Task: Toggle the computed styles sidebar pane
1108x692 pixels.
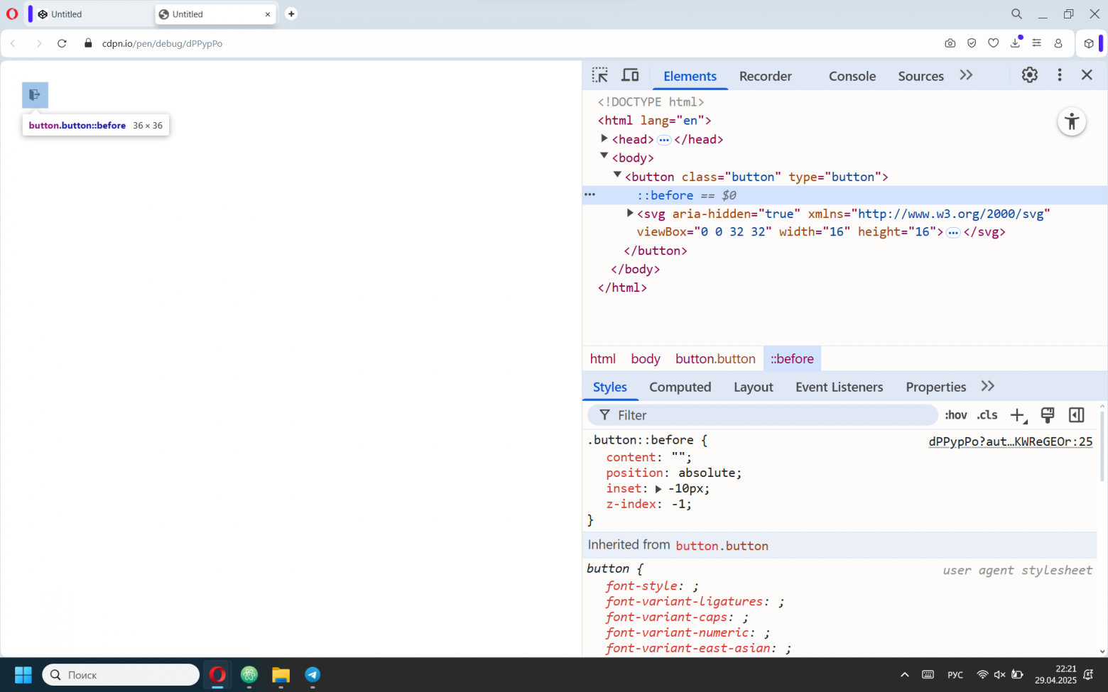Action: coord(1076,415)
